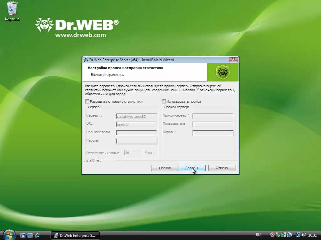This screenshot has height=240, width=321.
Task: Close the InstallShield Wizard window
Action: (233, 60)
